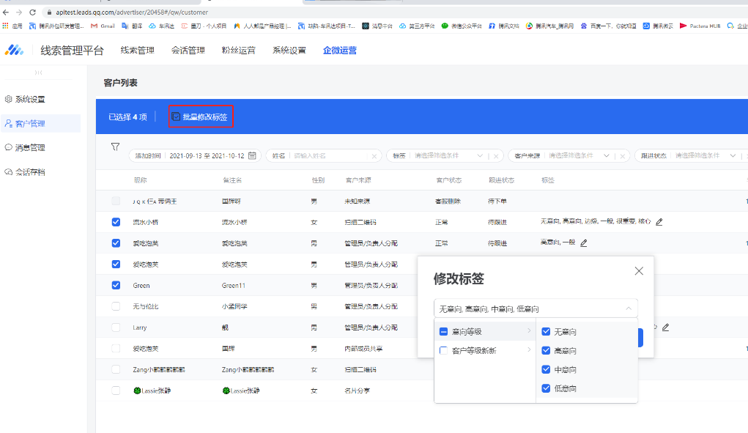
Task: Open the date range calendar icon
Action: [253, 155]
